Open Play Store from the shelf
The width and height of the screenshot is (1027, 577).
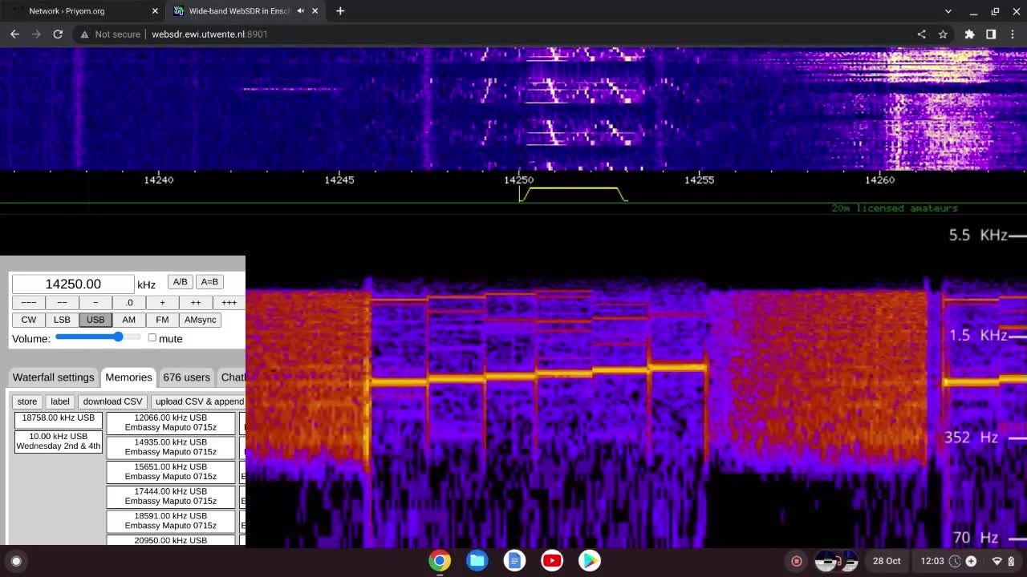pos(590,561)
